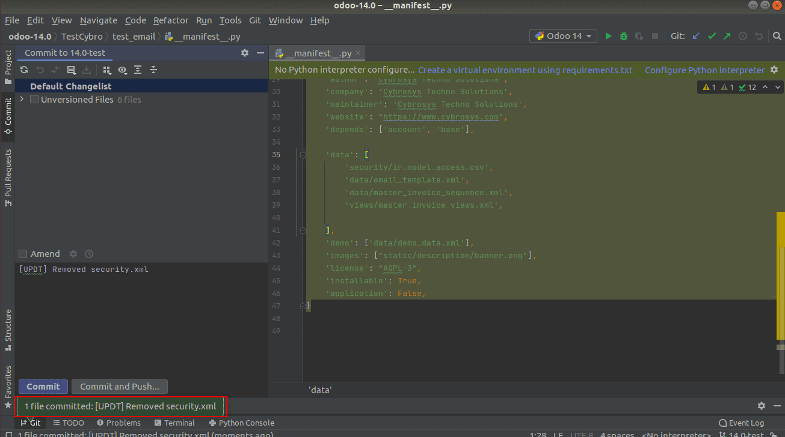
Task: Run with Coverage icon
Action: coord(639,36)
